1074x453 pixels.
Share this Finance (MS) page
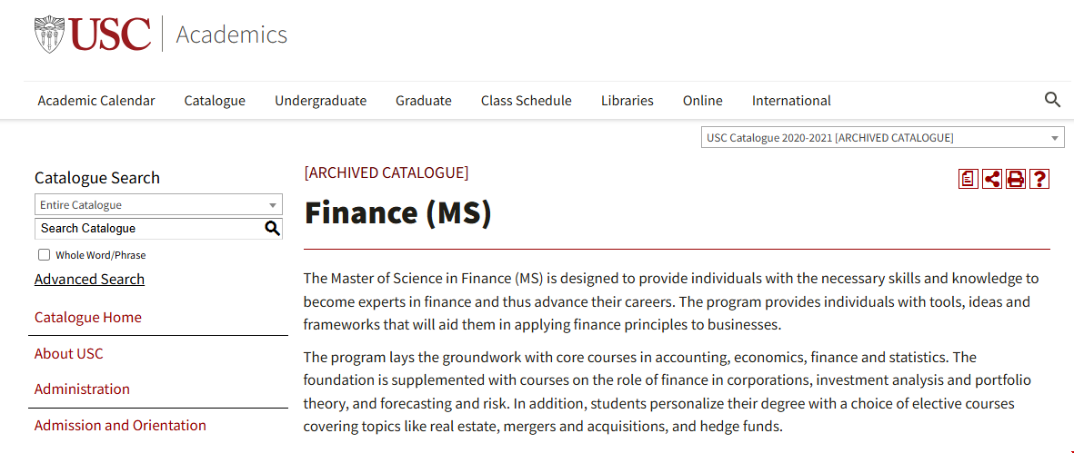point(992,179)
